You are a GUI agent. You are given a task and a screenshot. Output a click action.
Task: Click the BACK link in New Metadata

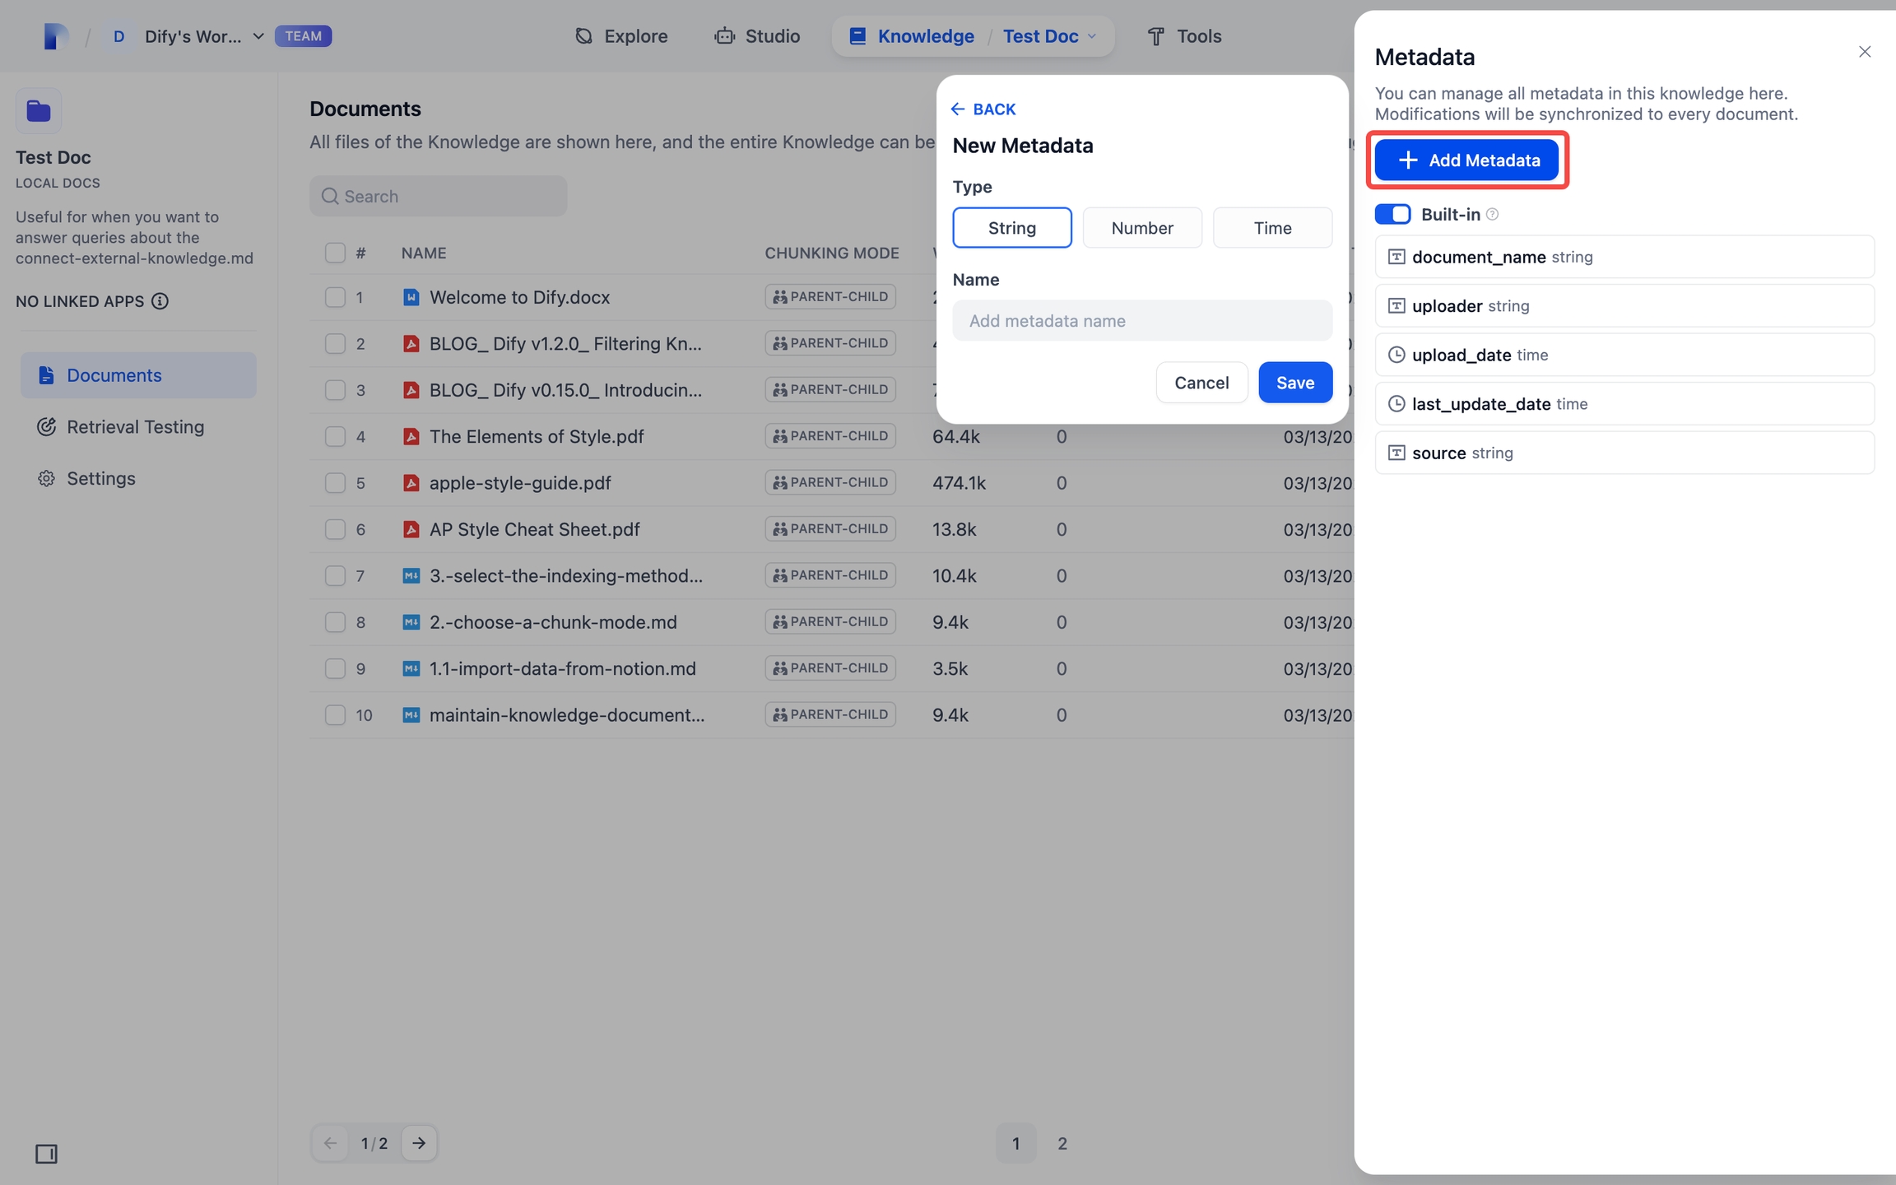pos(983,109)
